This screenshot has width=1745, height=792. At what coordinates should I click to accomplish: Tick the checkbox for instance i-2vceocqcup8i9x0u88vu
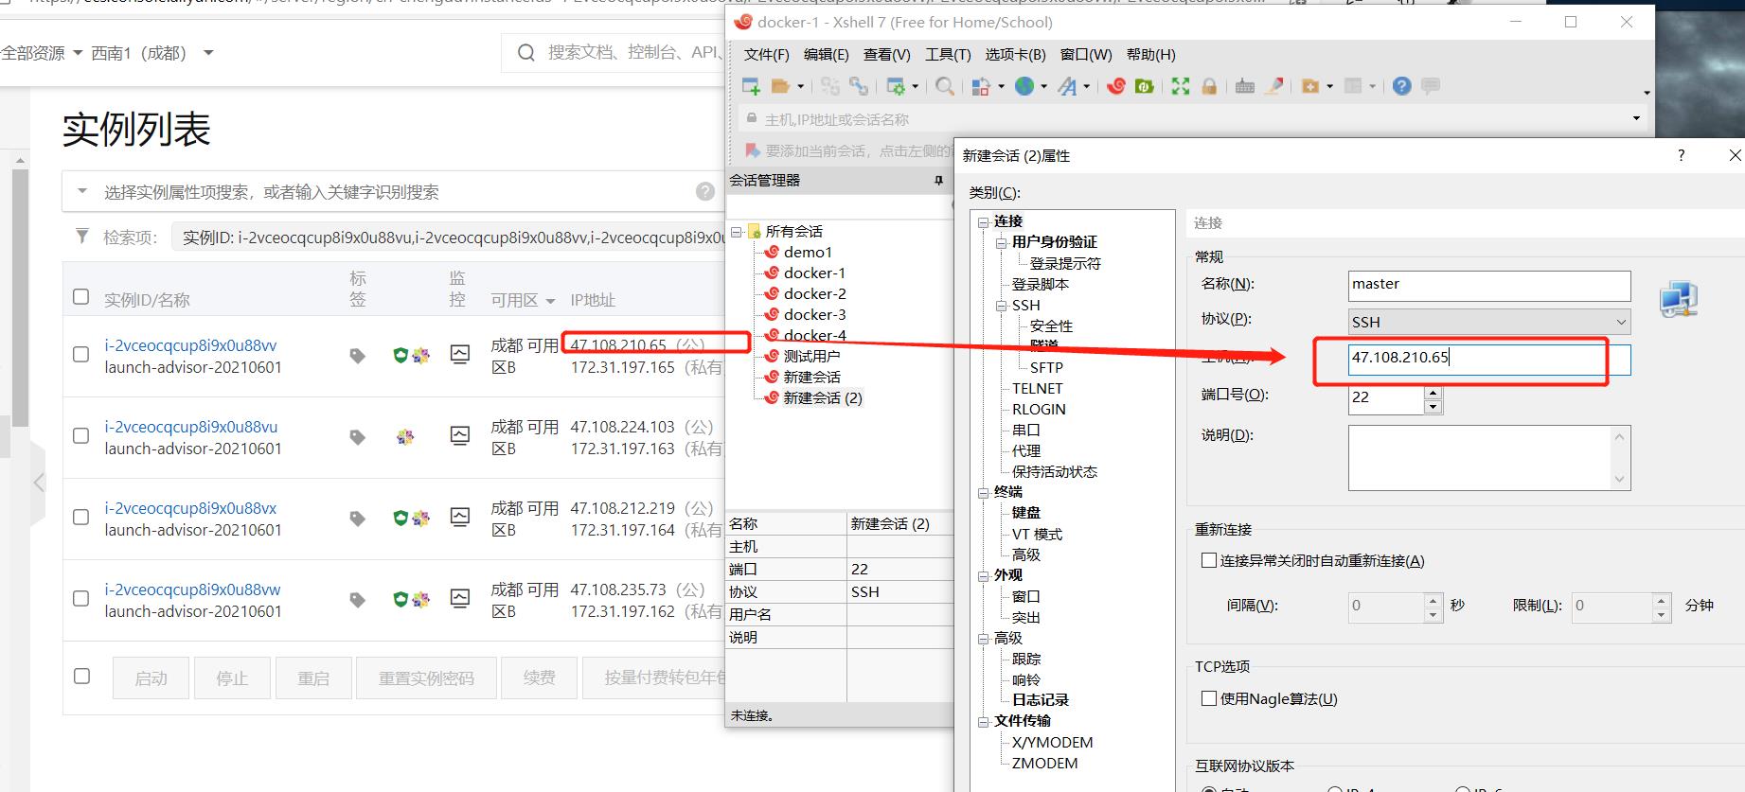[x=81, y=436]
